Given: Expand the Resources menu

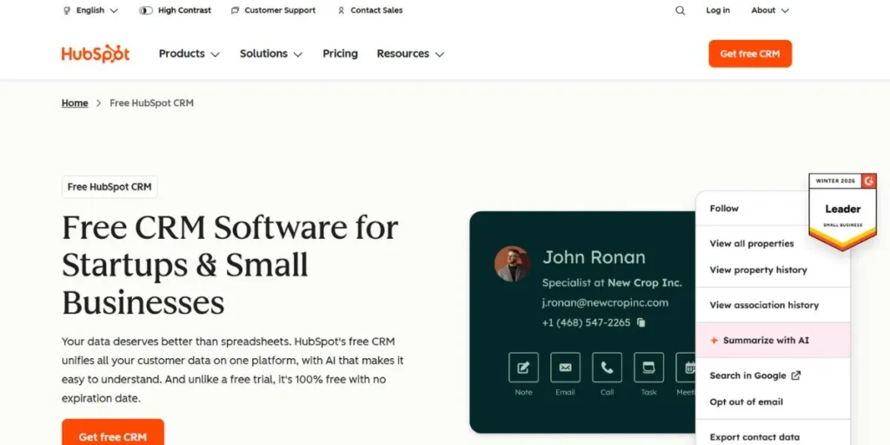Looking at the screenshot, I should pos(410,53).
